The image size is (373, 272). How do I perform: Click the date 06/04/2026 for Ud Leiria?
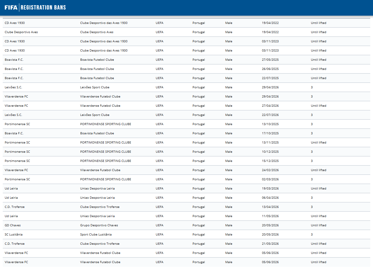coord(270,198)
